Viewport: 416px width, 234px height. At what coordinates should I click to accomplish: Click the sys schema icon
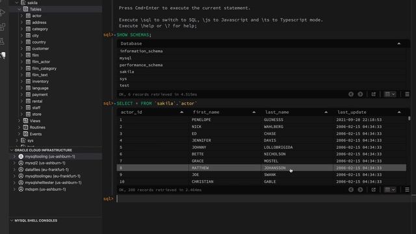click(x=23, y=140)
